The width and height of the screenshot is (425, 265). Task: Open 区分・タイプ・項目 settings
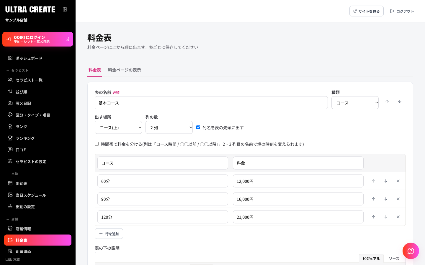coord(38,115)
